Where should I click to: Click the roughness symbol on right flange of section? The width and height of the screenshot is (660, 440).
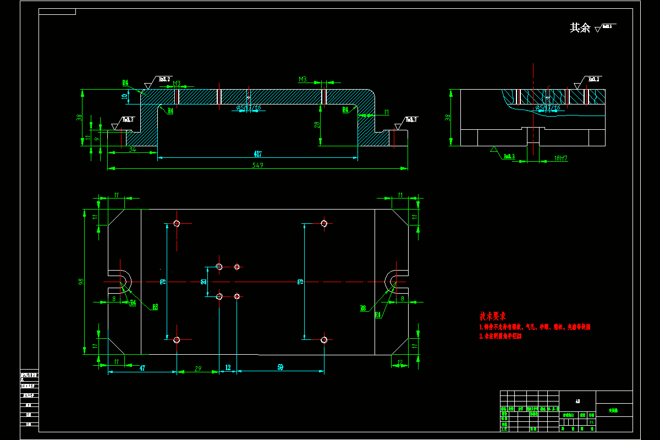click(x=406, y=123)
